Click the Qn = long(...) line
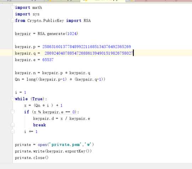 (60, 80)
